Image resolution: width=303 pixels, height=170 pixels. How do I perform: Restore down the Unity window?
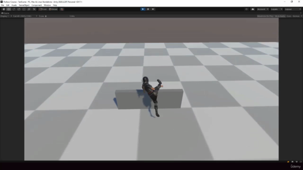pos(292,2)
